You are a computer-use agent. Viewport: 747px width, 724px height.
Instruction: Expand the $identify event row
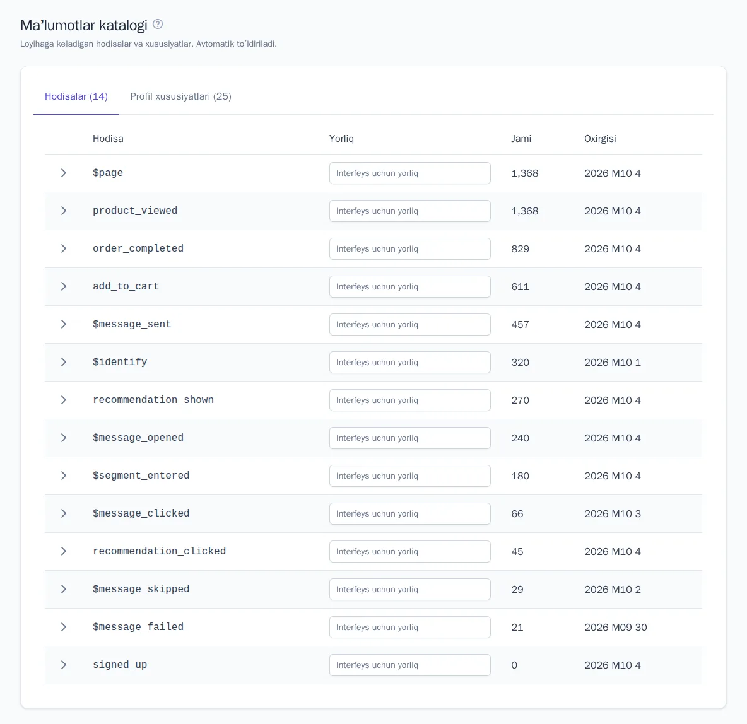point(63,362)
